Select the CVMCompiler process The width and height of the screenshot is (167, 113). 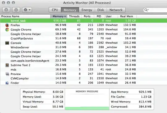[x=20, y=79]
